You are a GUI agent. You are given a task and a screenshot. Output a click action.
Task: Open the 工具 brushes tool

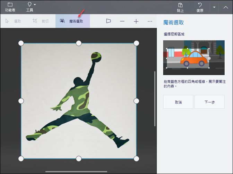tap(29, 5)
